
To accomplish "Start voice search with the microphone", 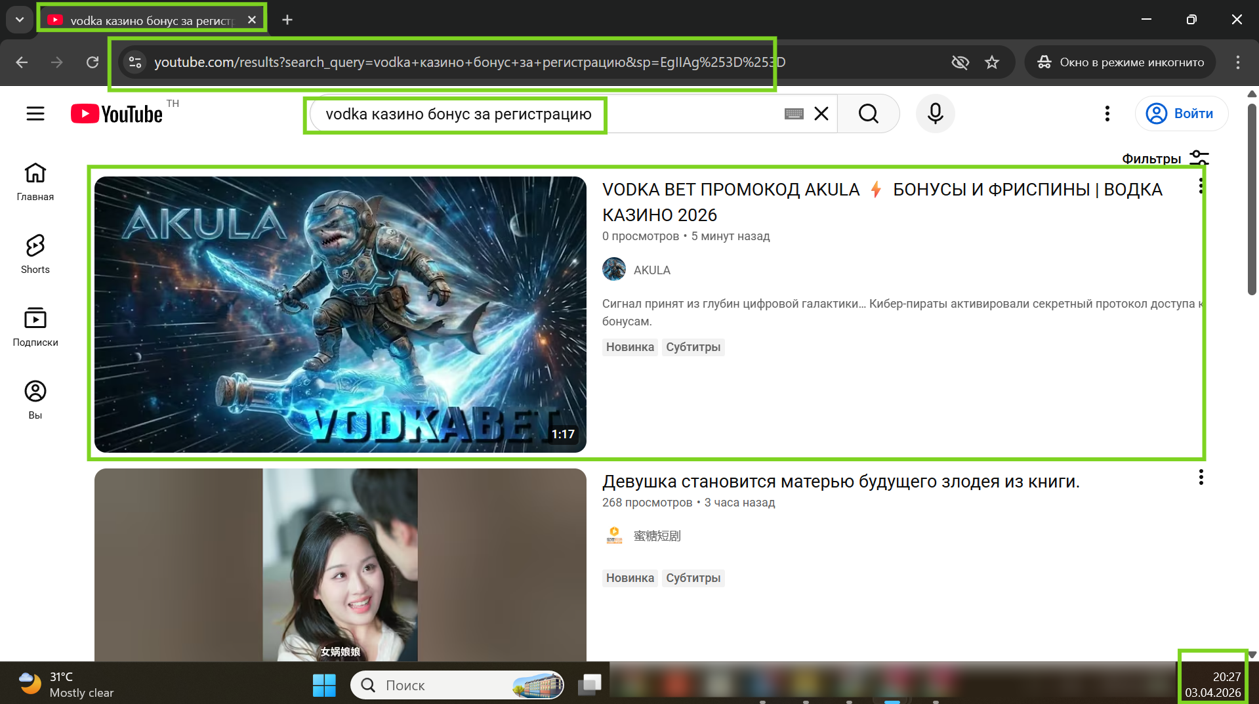I will pyautogui.click(x=935, y=114).
